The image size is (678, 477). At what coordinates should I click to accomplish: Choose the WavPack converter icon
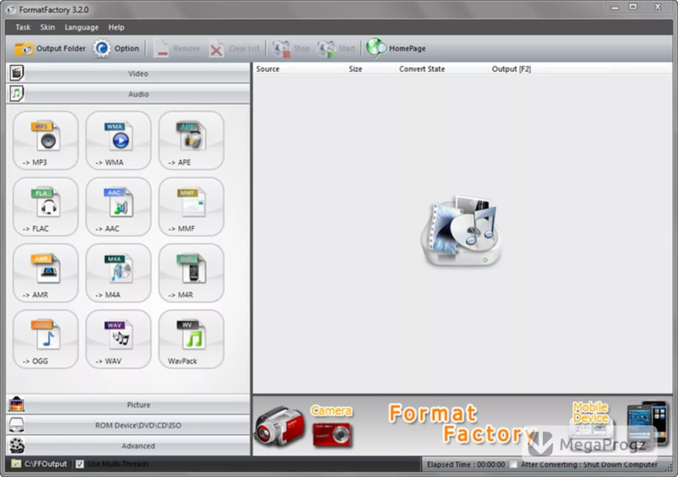coord(191,339)
